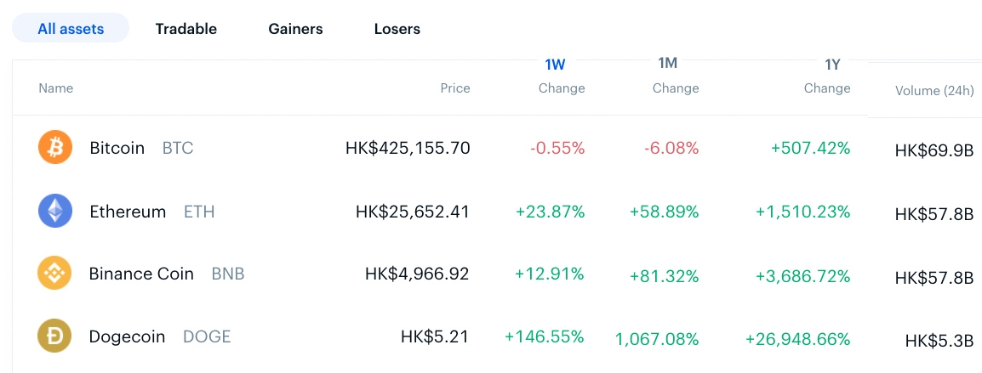Image resolution: width=982 pixels, height=373 pixels.
Task: Open the Bitcoin asset name link
Action: tap(117, 148)
